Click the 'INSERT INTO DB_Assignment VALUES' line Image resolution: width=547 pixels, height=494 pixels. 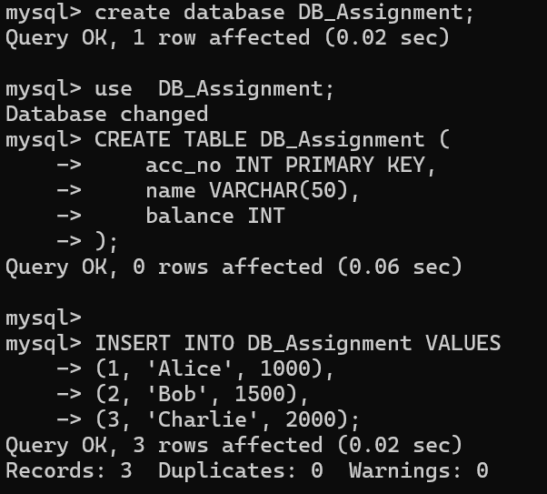click(297, 344)
